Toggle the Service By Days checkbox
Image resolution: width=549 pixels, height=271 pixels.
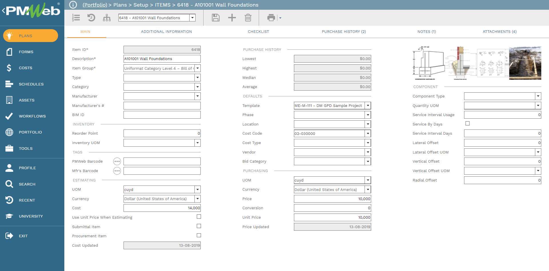point(468,123)
